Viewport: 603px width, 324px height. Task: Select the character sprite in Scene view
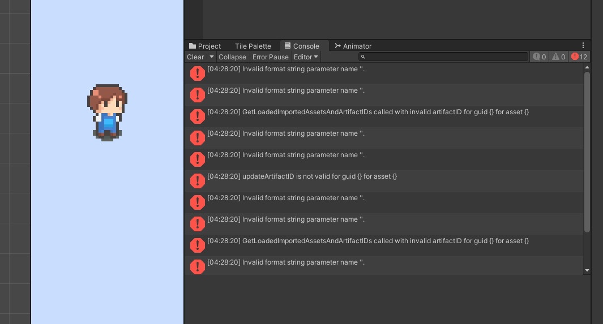pyautogui.click(x=107, y=113)
